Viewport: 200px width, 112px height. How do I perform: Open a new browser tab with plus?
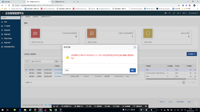(x=78, y=2)
